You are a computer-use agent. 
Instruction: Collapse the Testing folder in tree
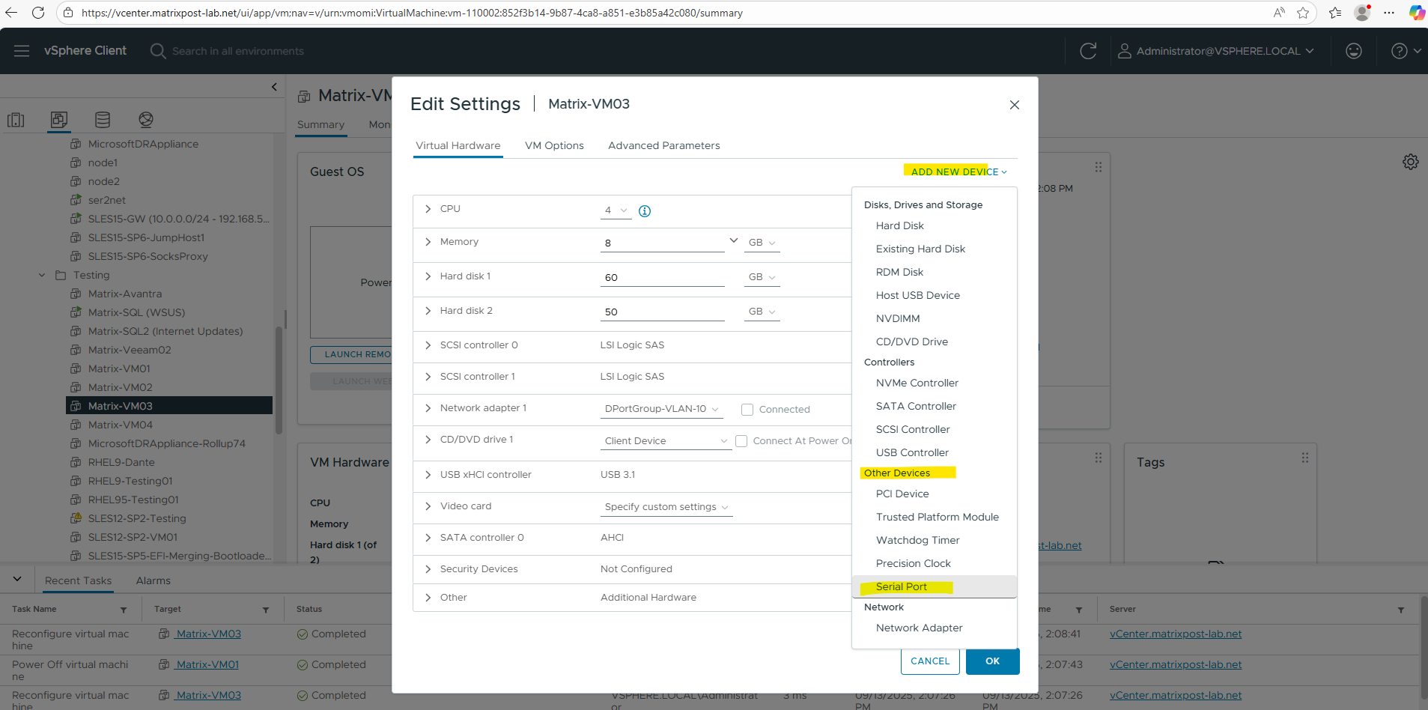click(42, 276)
